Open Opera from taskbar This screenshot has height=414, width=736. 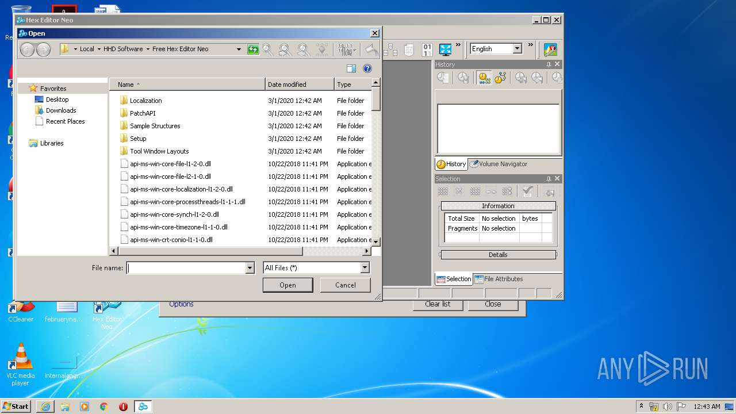(123, 407)
